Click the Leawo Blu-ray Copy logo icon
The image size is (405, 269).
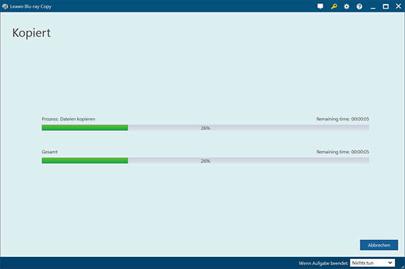[5, 7]
